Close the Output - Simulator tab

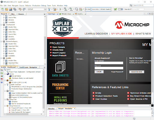(x=74, y=109)
